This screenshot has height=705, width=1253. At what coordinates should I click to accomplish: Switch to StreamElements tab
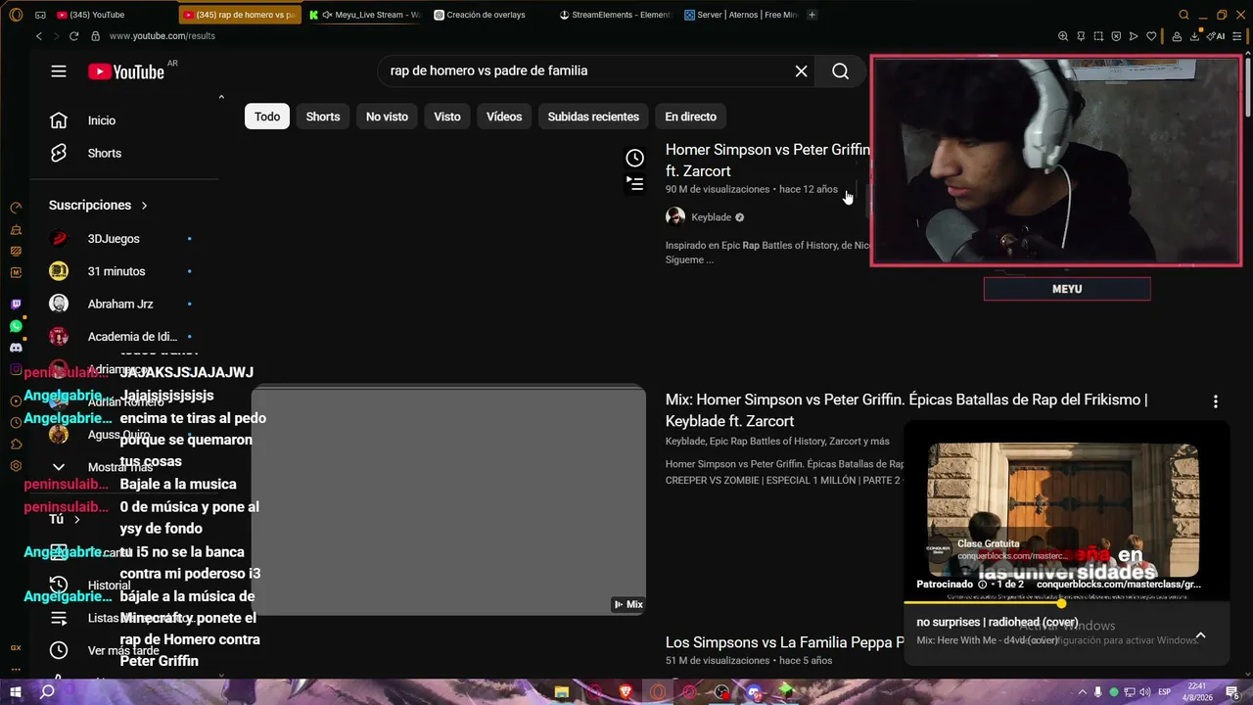click(x=617, y=15)
